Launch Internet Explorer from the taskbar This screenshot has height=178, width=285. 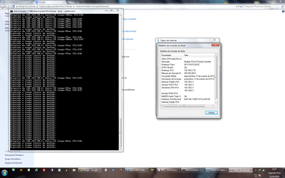[37, 170]
